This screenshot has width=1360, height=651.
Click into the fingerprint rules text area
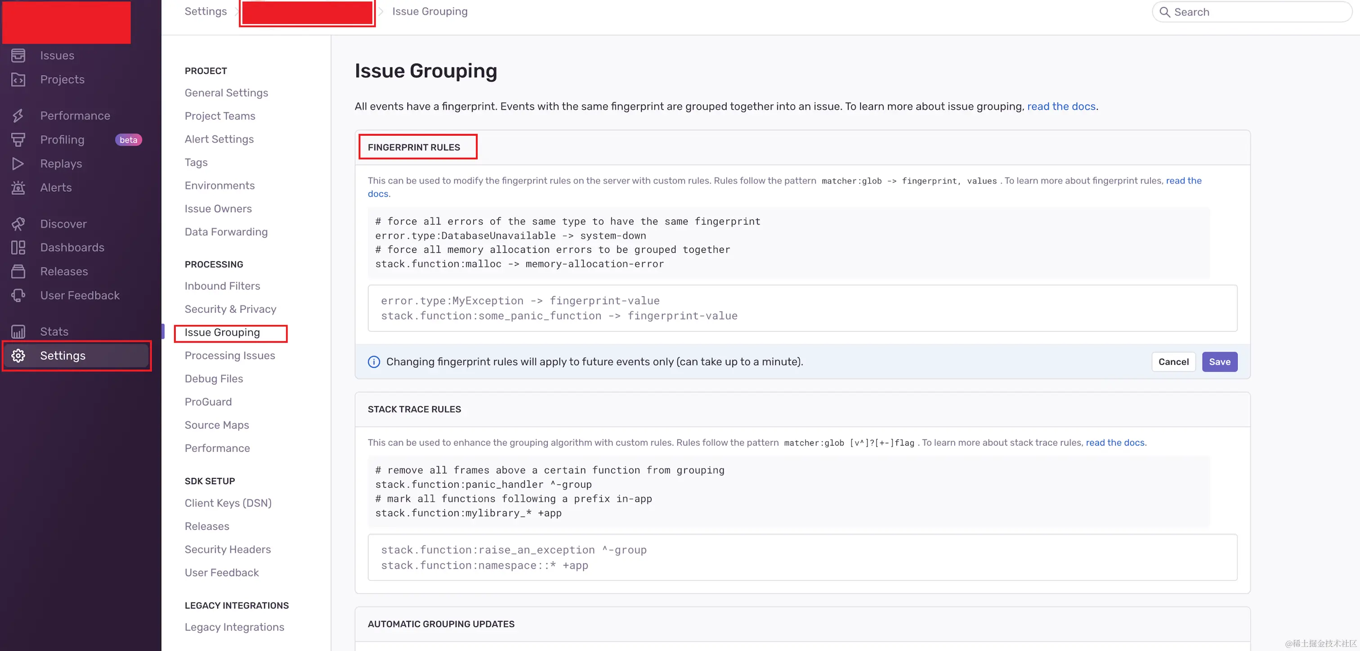[x=801, y=308]
